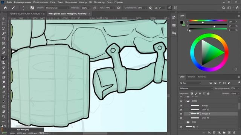Toggle airbrush build-up mode
Viewport: 241px width, 135px height.
[119, 8]
